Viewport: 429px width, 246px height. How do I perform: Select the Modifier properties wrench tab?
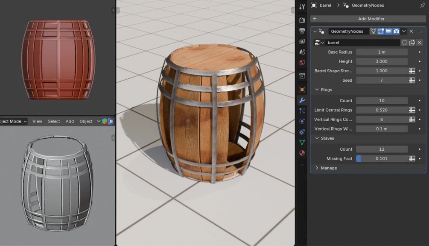point(302,101)
